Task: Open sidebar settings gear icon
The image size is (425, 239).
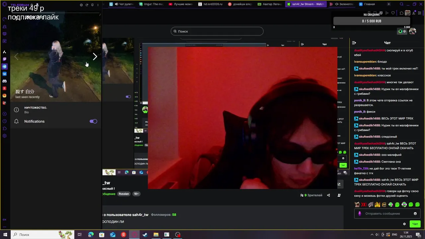Action: pyautogui.click(x=4, y=136)
